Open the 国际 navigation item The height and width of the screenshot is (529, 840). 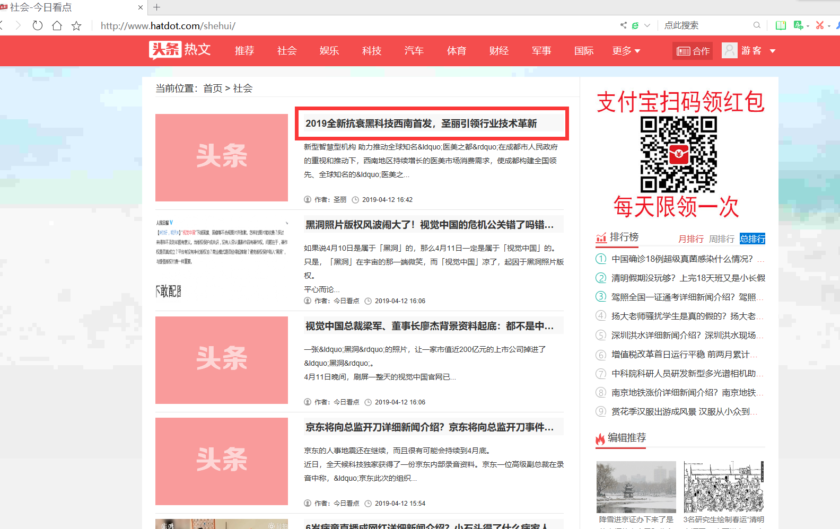pos(584,51)
